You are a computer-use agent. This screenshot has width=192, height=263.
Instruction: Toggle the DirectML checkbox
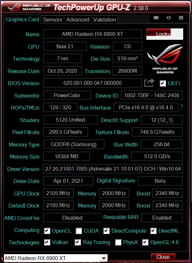tap(153, 231)
